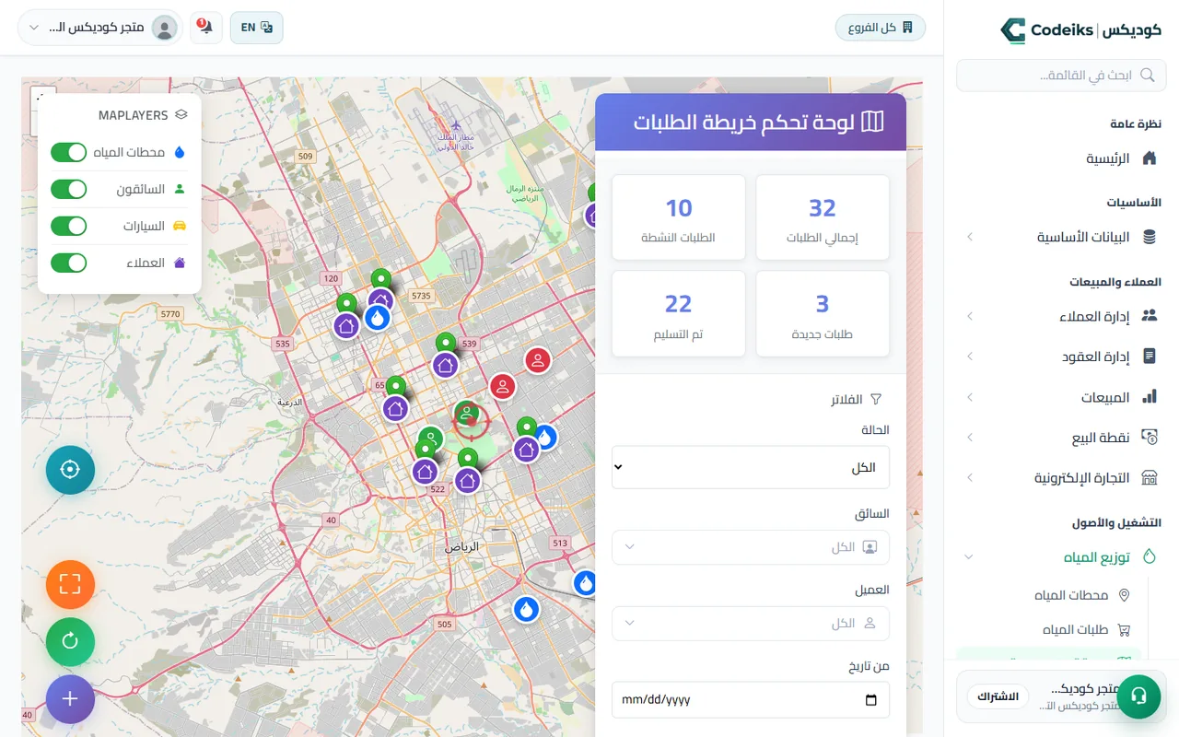Click the MAPLAYERS panel heading
1179x737 pixels.
click(x=143, y=115)
